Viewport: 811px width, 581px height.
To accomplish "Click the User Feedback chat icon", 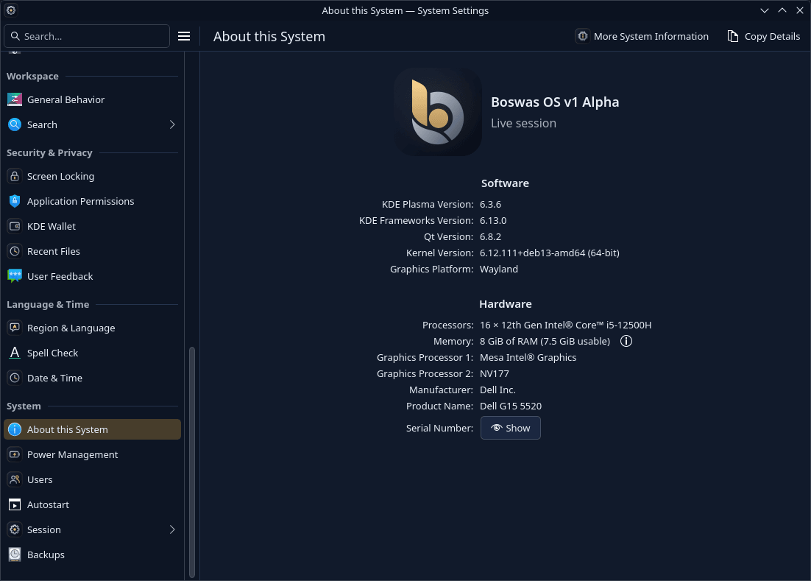I will (x=15, y=276).
